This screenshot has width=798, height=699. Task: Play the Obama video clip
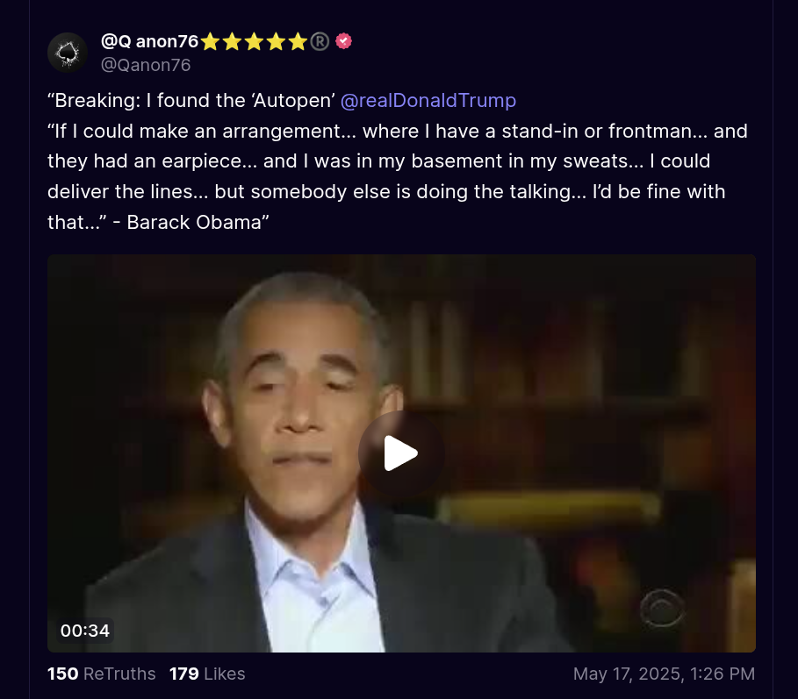(x=401, y=453)
